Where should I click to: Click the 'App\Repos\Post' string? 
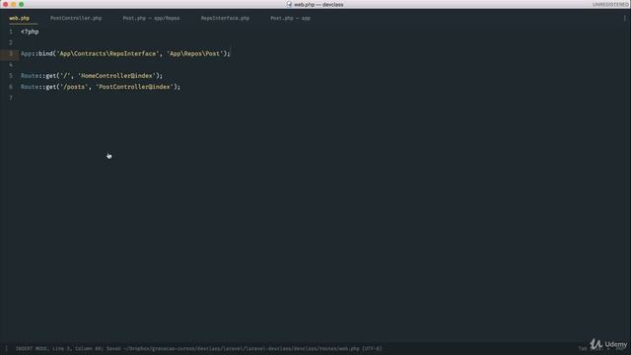[195, 53]
